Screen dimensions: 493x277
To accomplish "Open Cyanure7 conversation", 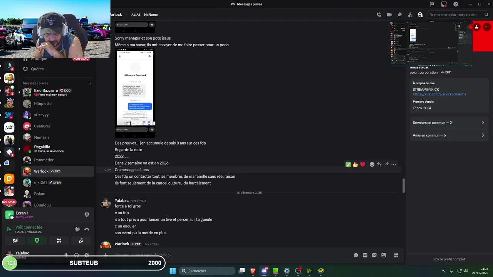I will click(x=57, y=126).
